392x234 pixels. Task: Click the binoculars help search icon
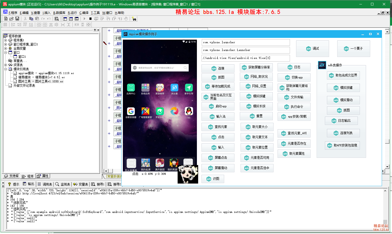click(134, 19)
